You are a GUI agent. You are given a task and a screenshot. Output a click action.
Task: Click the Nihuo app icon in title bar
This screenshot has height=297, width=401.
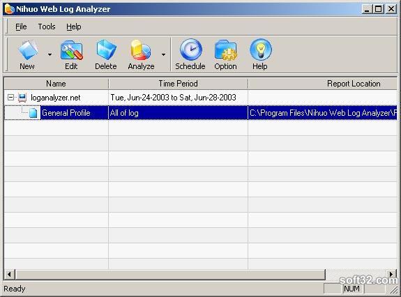[9, 9]
